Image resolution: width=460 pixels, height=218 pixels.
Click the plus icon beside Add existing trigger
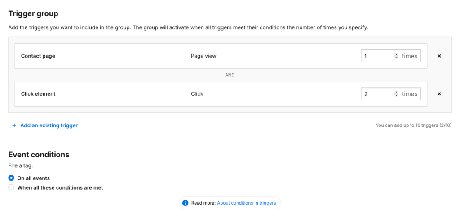coord(14,125)
